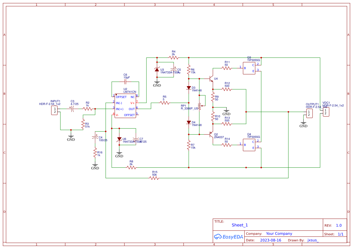Viewport: 353px width, 249px height.
Task: Select the VDC1 header connector symbol
Action: click(x=326, y=112)
